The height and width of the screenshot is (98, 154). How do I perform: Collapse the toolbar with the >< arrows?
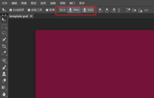[4, 15]
